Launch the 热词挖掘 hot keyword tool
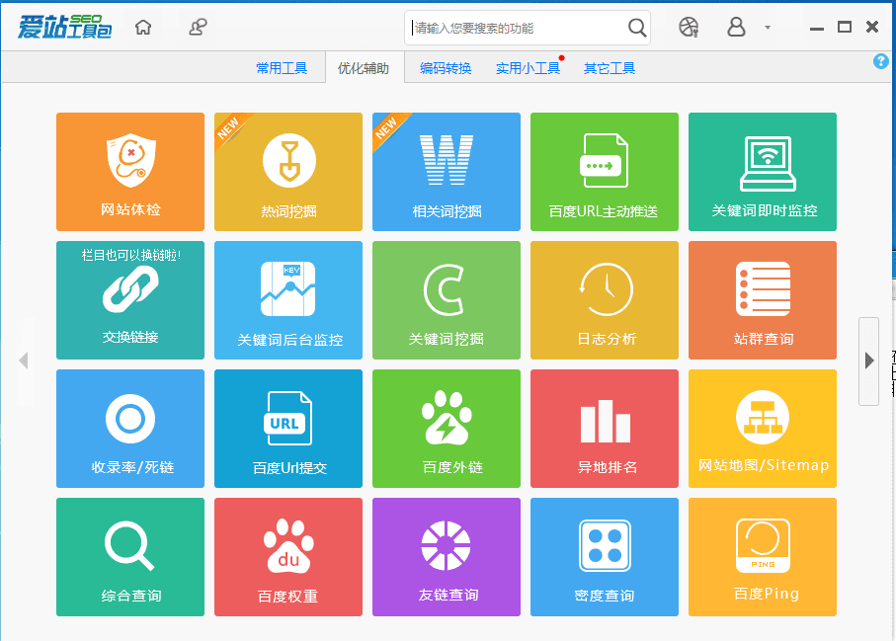The image size is (896, 641). tap(288, 172)
